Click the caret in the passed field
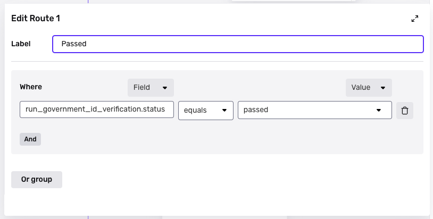433x219 pixels. tap(379, 111)
